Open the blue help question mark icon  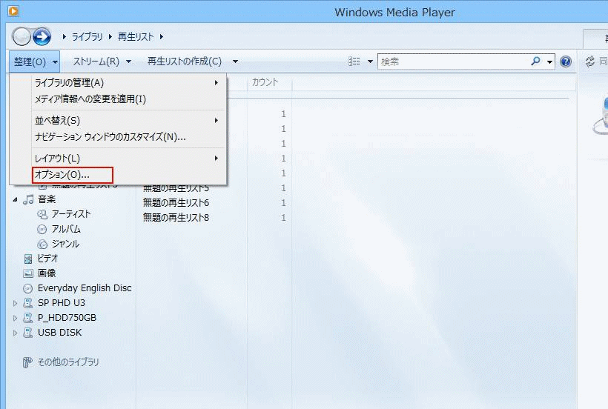tap(566, 61)
